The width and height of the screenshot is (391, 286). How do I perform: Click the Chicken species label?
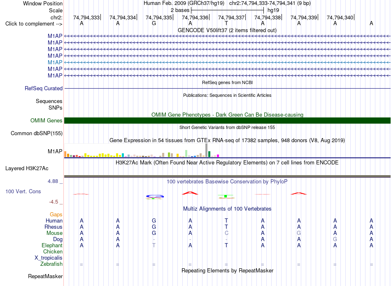[53, 251]
